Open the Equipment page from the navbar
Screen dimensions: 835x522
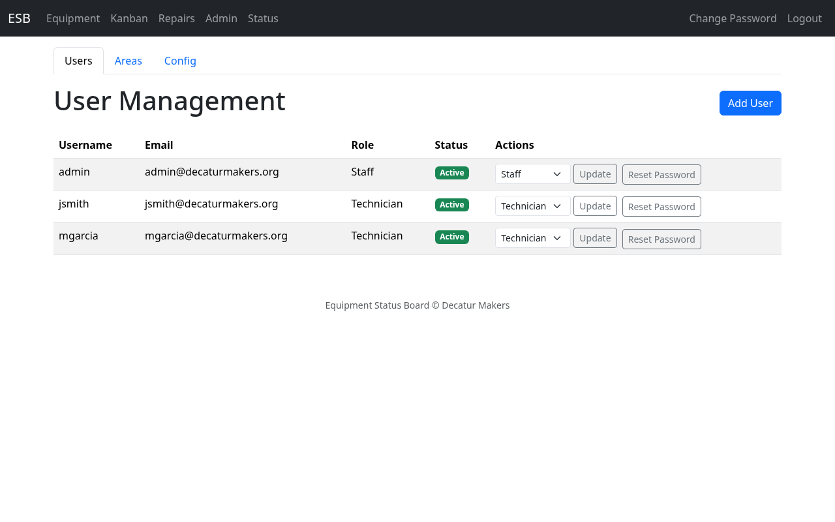tap(72, 18)
